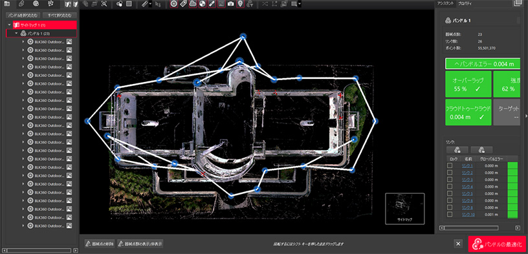
Task: Switch to the アシスタント tab
Action: (445, 3)
